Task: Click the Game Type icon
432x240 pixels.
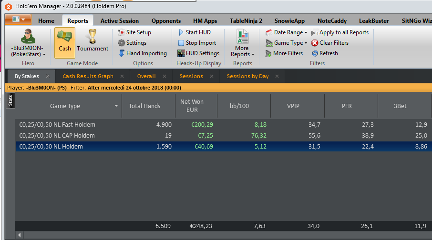Action: tap(269, 43)
